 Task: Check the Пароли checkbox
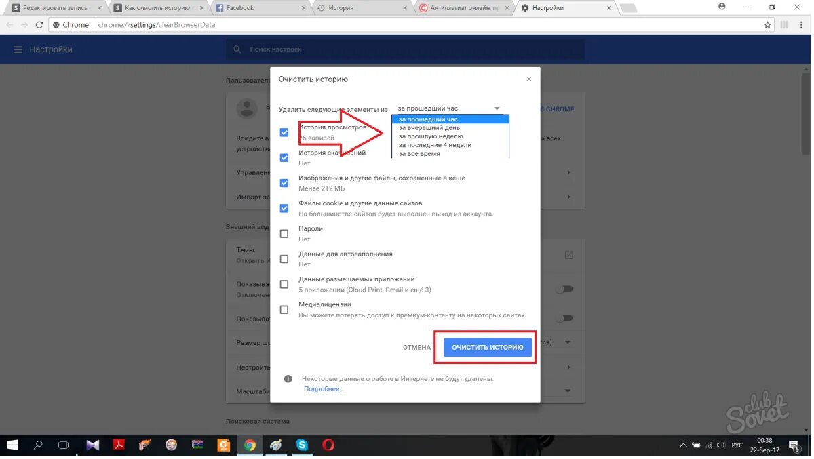pyautogui.click(x=284, y=234)
